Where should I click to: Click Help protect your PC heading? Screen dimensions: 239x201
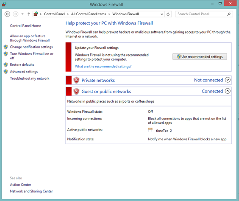tap(109, 23)
